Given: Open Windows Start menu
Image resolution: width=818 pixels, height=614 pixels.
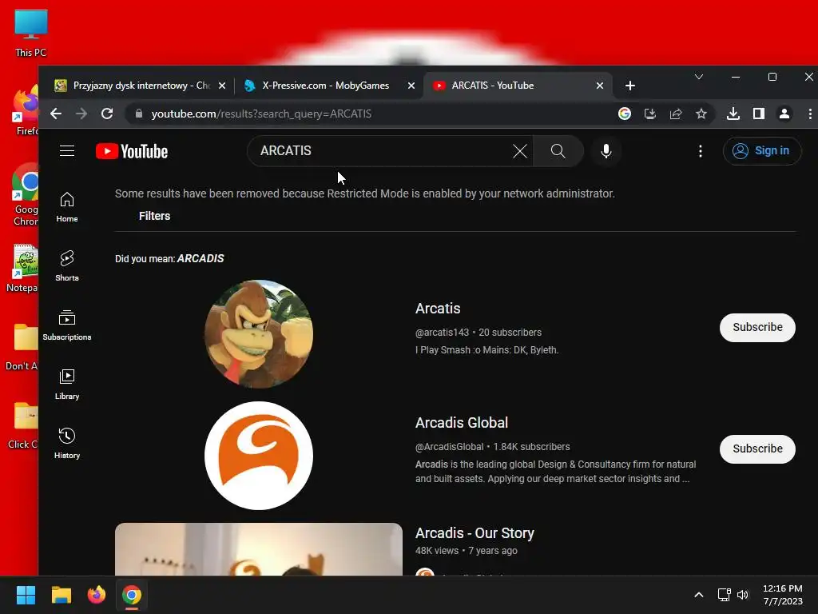Looking at the screenshot, I should (x=26, y=595).
